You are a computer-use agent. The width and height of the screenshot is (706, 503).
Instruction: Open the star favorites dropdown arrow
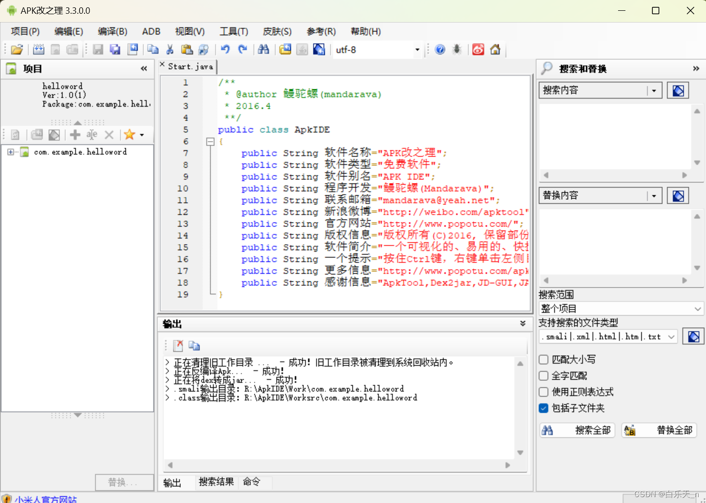142,135
